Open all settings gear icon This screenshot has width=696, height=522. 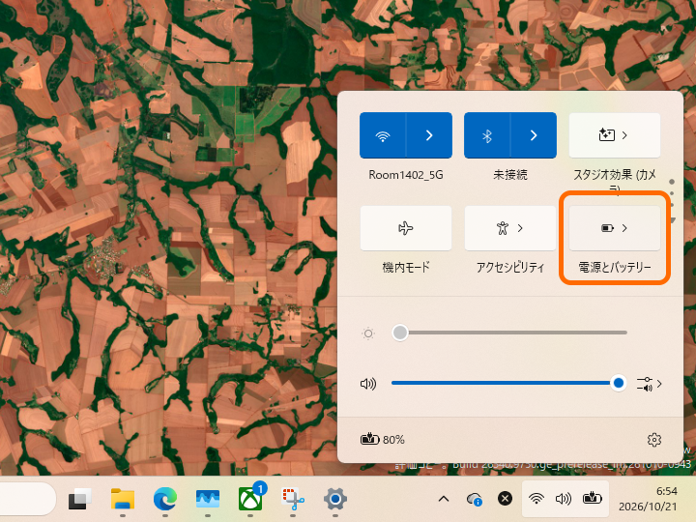[653, 440]
